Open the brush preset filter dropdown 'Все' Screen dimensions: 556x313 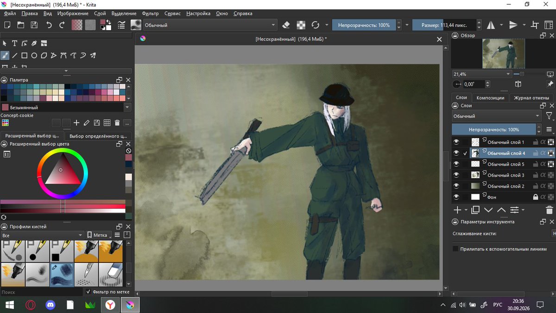42,235
